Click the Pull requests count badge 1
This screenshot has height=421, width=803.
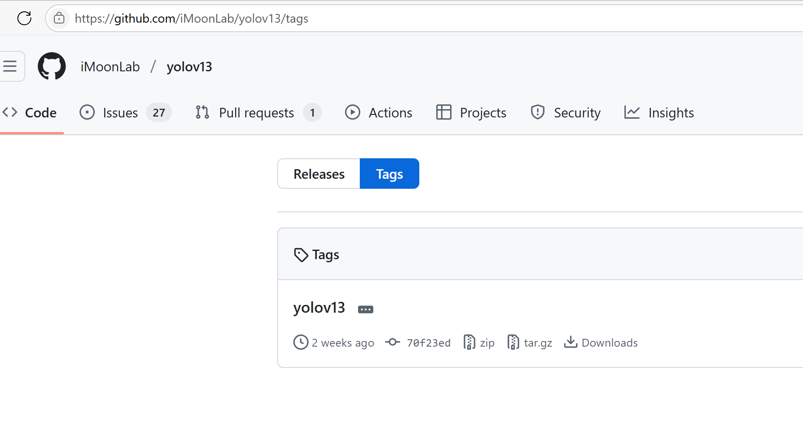point(312,113)
